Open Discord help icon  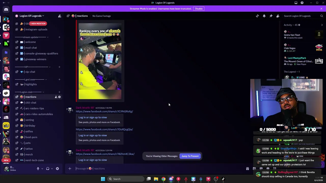pos(302,3)
